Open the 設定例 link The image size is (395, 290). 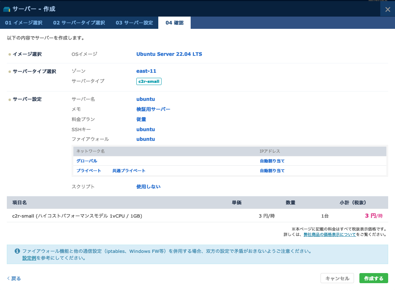(x=29, y=258)
